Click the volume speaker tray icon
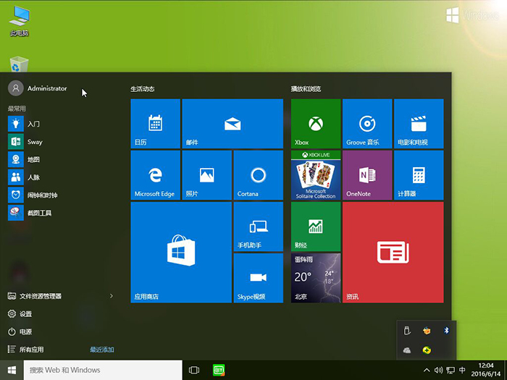The height and width of the screenshot is (380, 507). (x=438, y=370)
